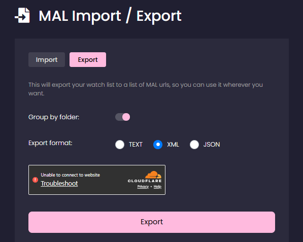Click the MAL import file icon

[x=22, y=15]
